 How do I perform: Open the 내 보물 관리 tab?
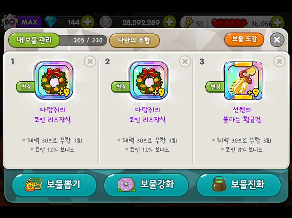coord(34,40)
